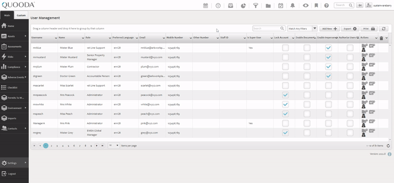Switch to the Main tab
The width and height of the screenshot is (394, 183).
pos(7,15)
